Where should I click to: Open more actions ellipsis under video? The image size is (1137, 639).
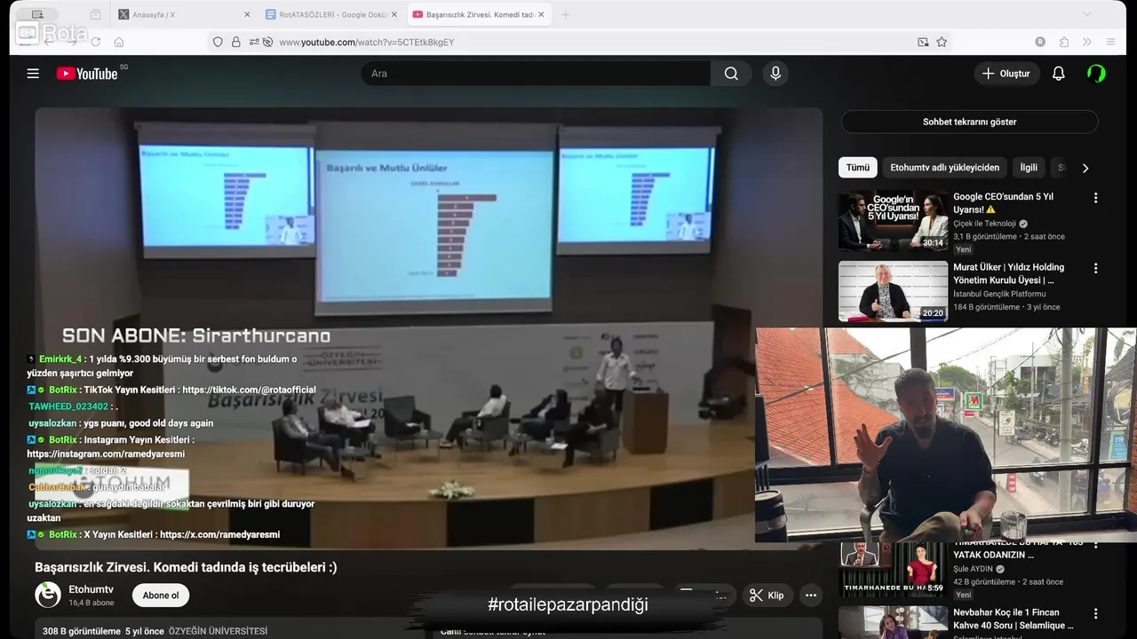pos(810,596)
